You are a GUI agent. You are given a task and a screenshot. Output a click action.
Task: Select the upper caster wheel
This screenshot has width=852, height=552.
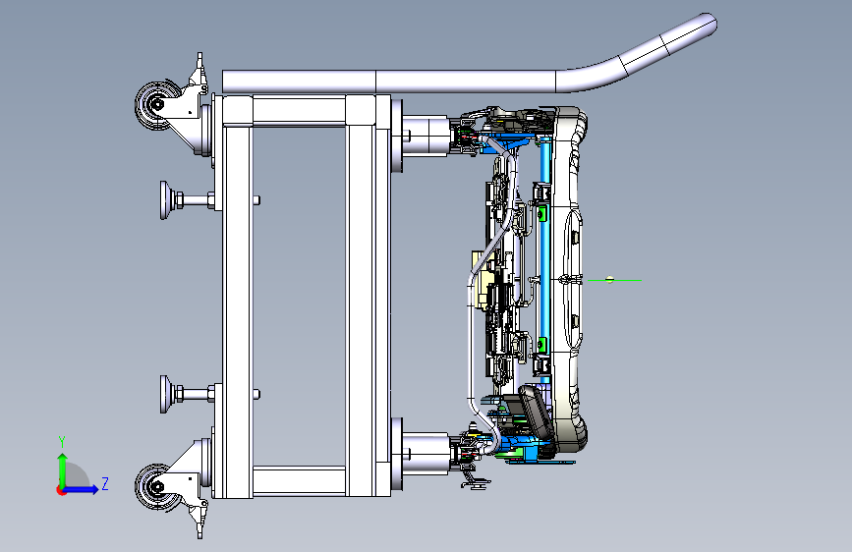(x=155, y=105)
